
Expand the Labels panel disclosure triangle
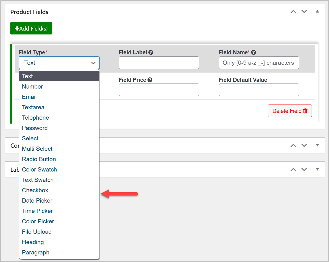(317, 170)
